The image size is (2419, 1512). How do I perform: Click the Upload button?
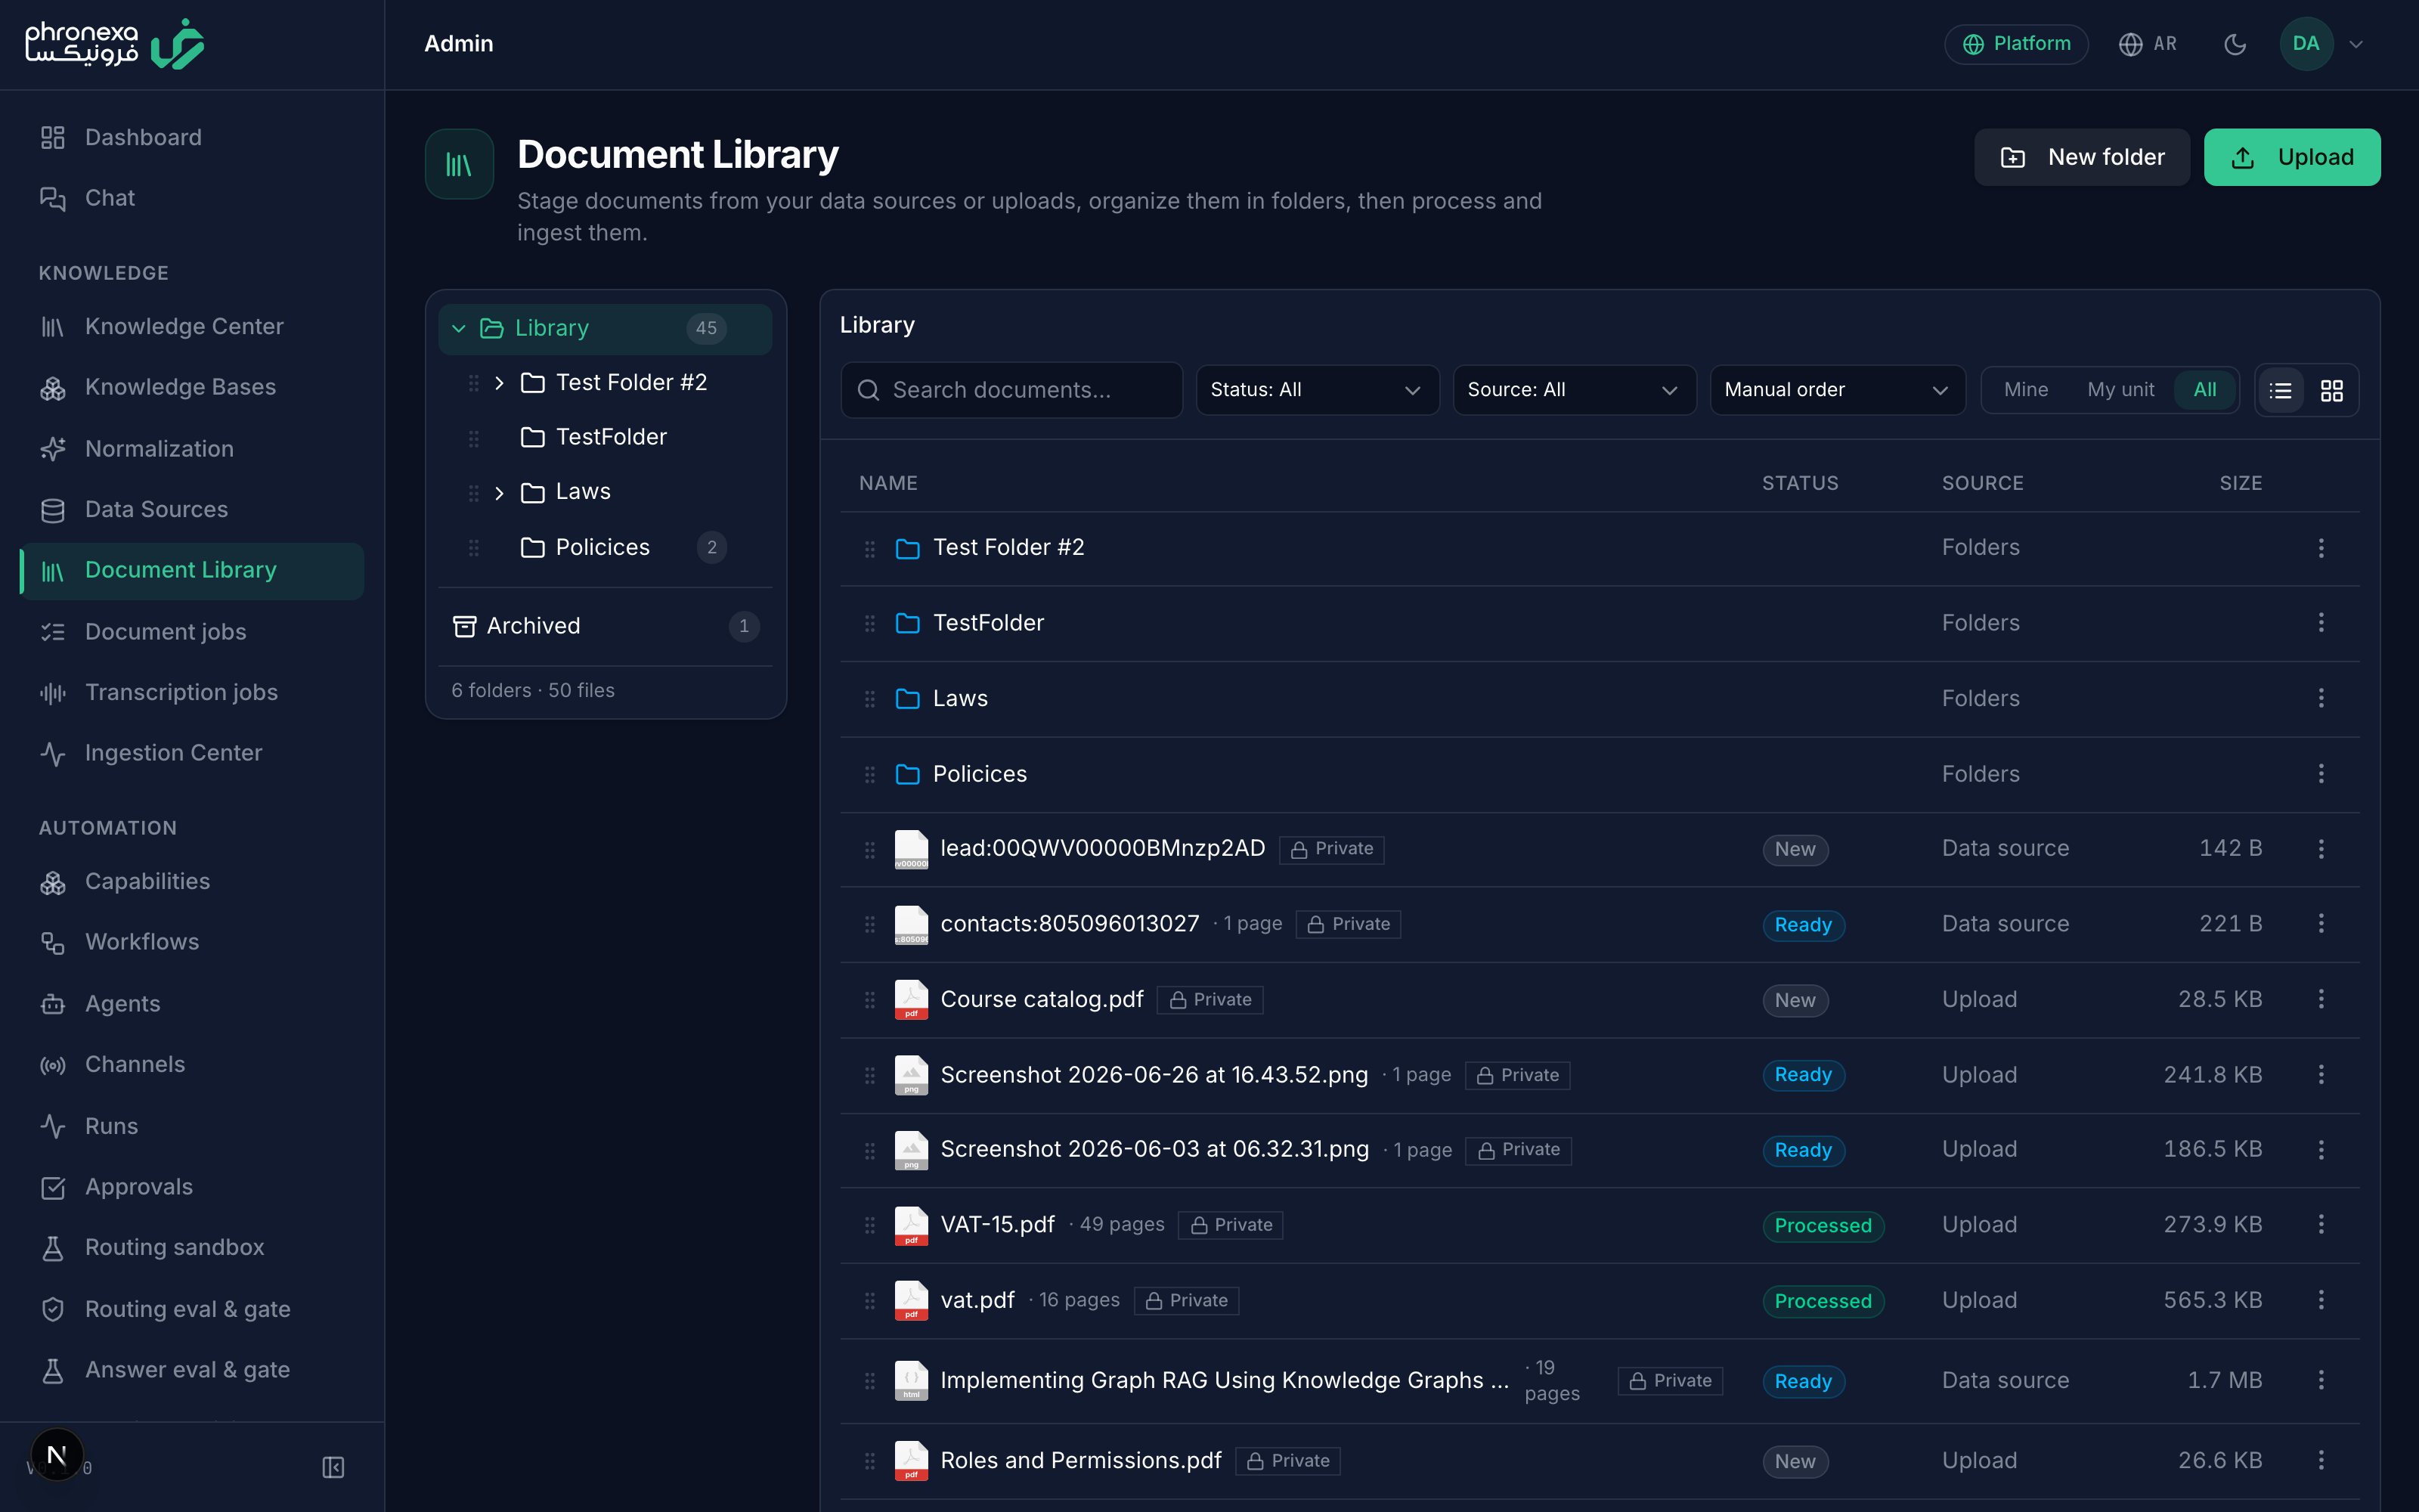2291,157
